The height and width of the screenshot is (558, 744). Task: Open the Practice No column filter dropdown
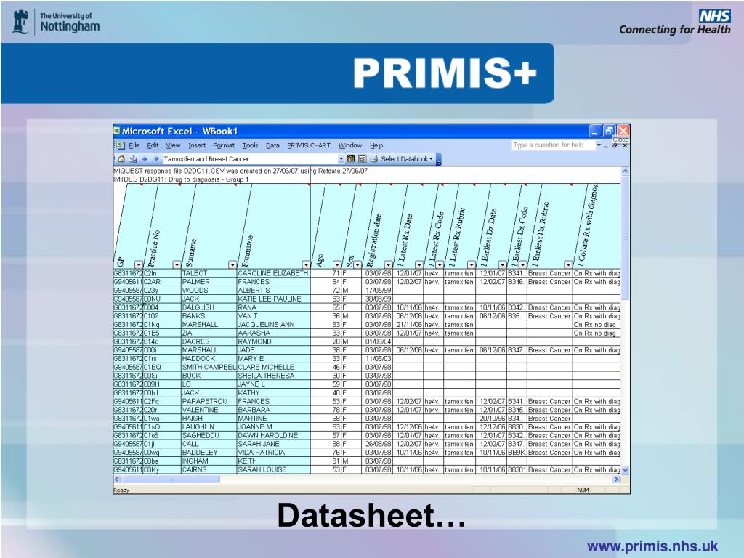point(177,264)
